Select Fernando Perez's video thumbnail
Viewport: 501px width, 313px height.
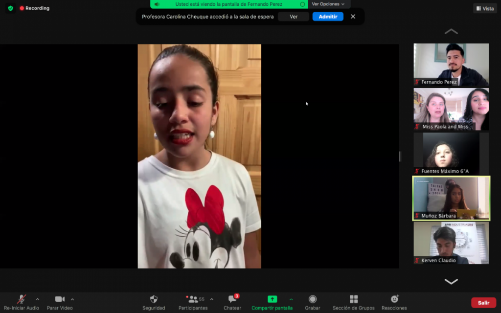[451, 65]
